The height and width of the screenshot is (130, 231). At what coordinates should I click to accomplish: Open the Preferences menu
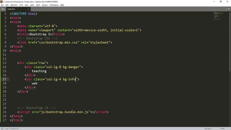click(x=54, y=5)
